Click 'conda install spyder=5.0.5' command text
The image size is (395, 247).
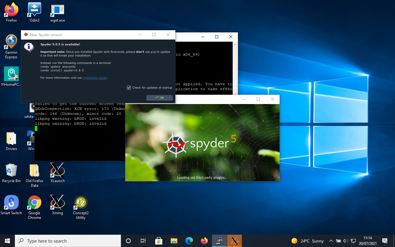(62, 70)
